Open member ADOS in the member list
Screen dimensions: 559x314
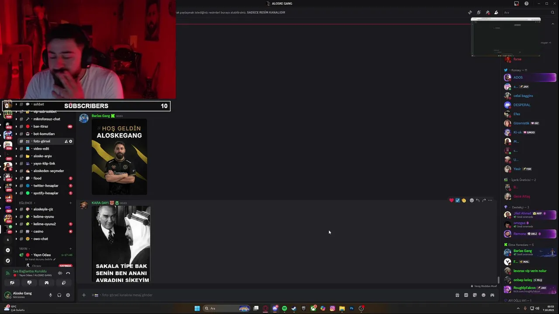(x=530, y=78)
